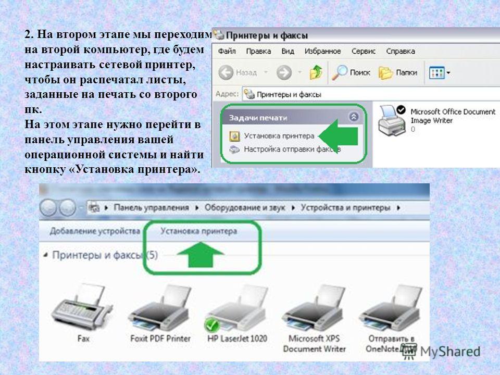
Task: Click the Up folder icon
Action: 316,72
